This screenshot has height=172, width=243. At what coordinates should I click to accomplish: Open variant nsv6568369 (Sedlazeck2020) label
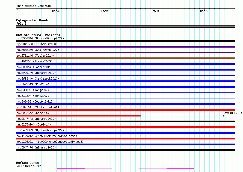[38, 50]
